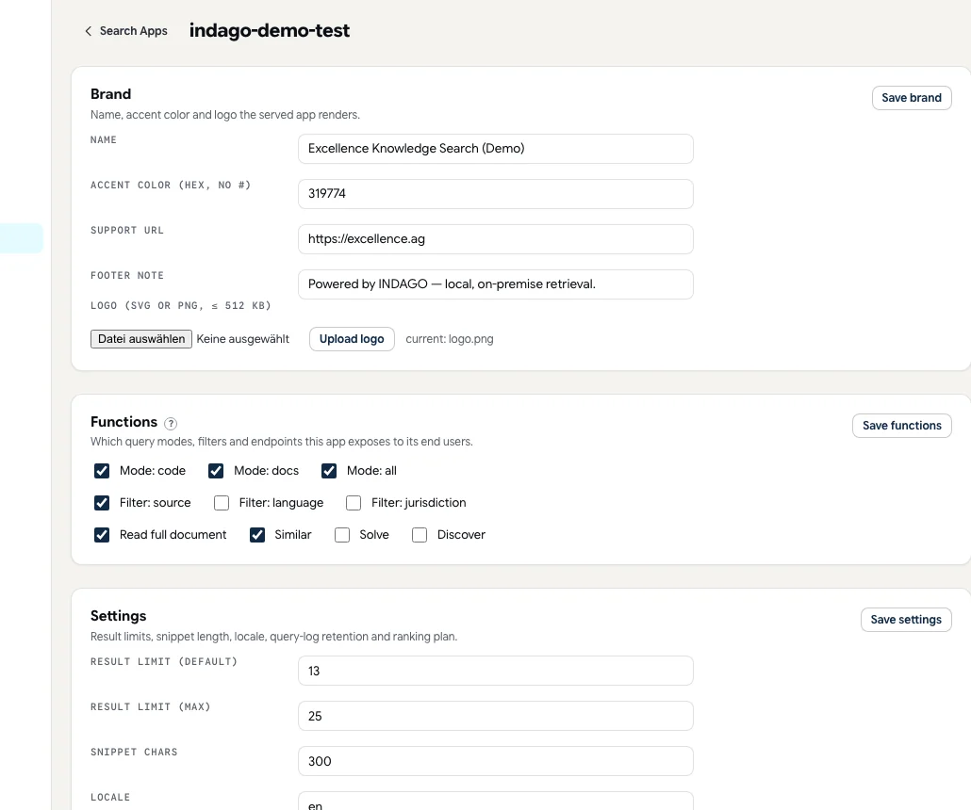Enable the Solve function
Image resolution: width=971 pixels, height=810 pixels.
(x=342, y=535)
